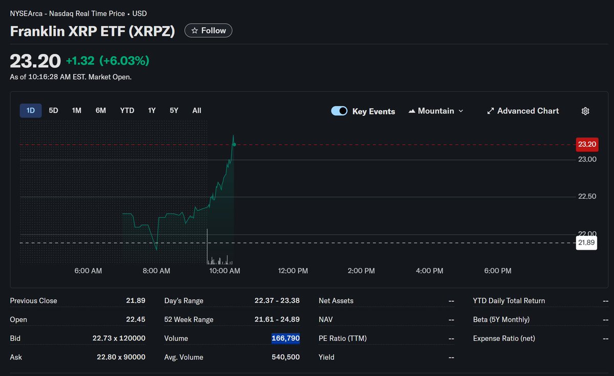Click the 21.89 previous close chart label

[x=587, y=243]
